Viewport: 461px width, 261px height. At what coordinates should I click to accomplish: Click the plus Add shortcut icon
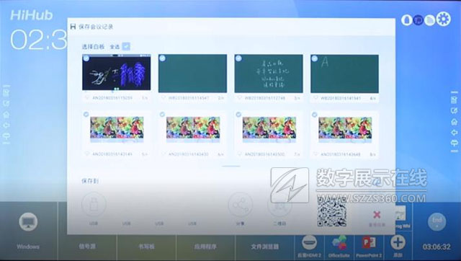(398, 242)
